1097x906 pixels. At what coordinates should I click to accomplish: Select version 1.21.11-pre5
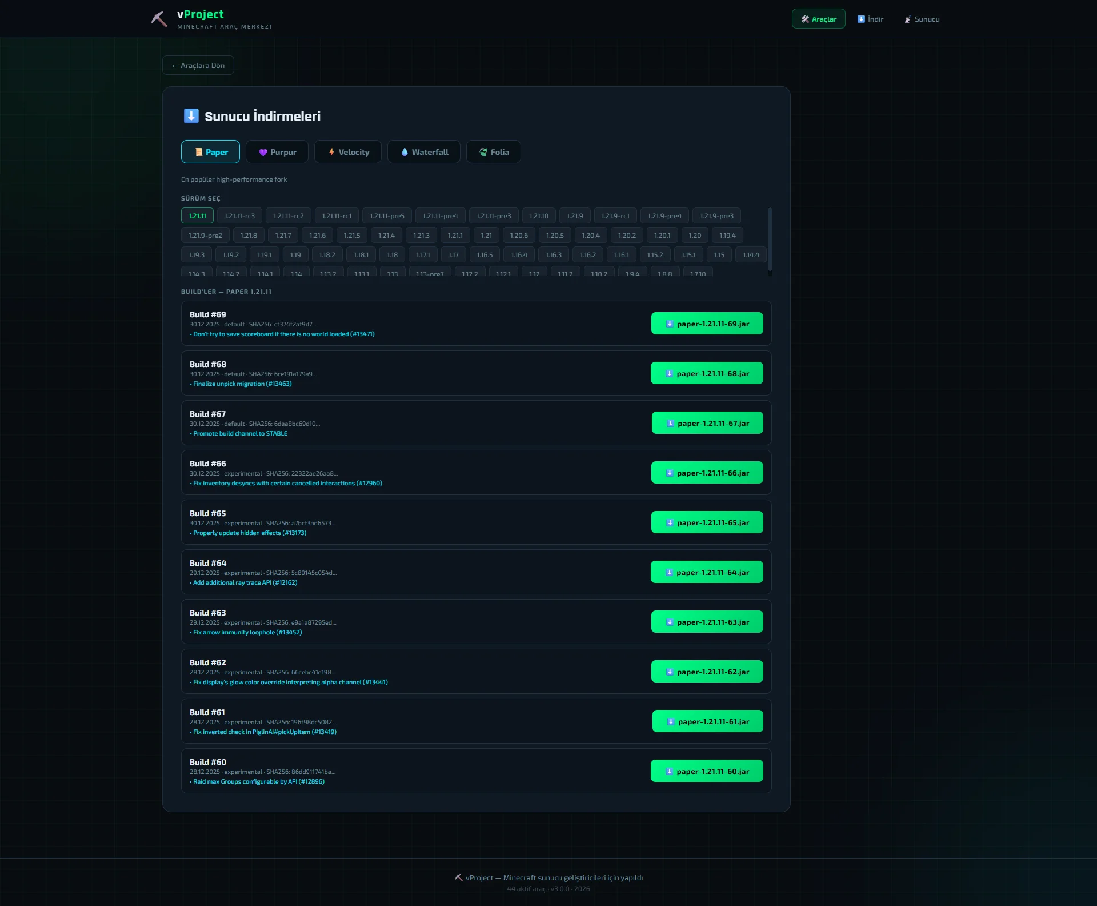pos(387,216)
